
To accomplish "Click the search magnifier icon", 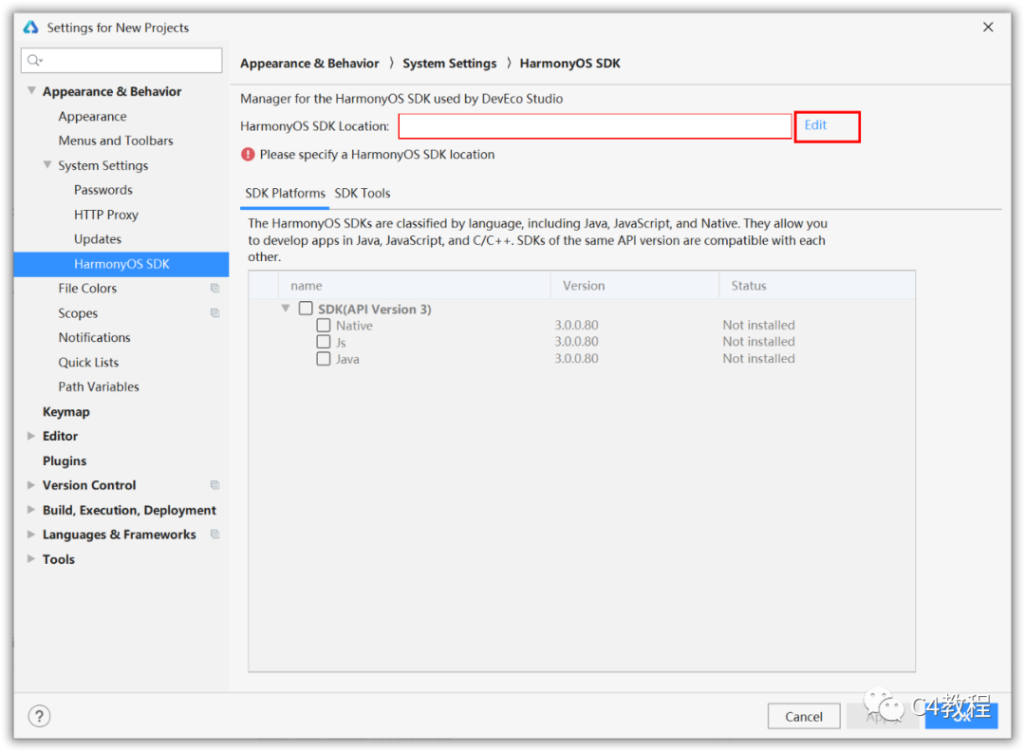I will click(x=34, y=60).
